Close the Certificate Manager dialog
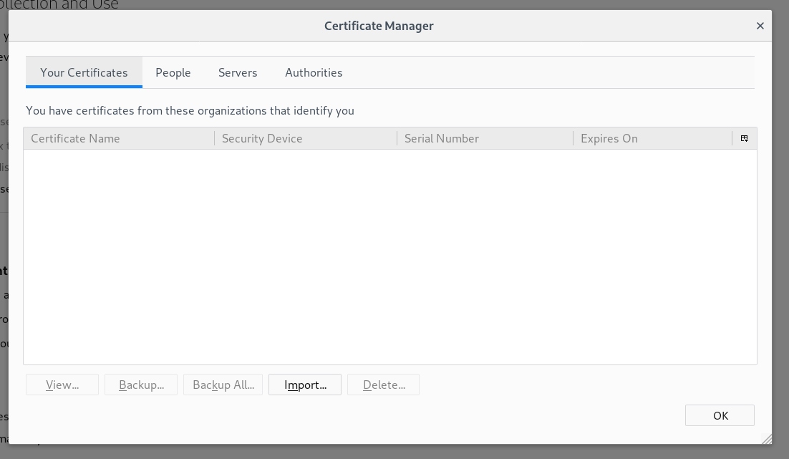 (760, 26)
